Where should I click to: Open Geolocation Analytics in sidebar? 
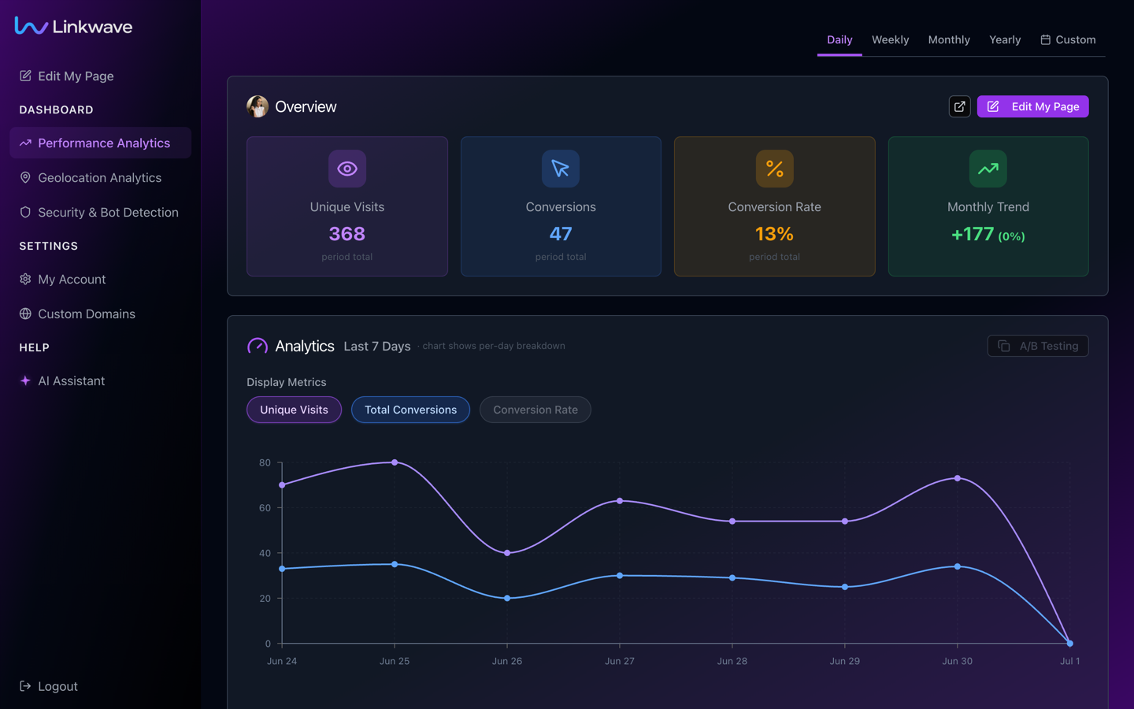100,177
